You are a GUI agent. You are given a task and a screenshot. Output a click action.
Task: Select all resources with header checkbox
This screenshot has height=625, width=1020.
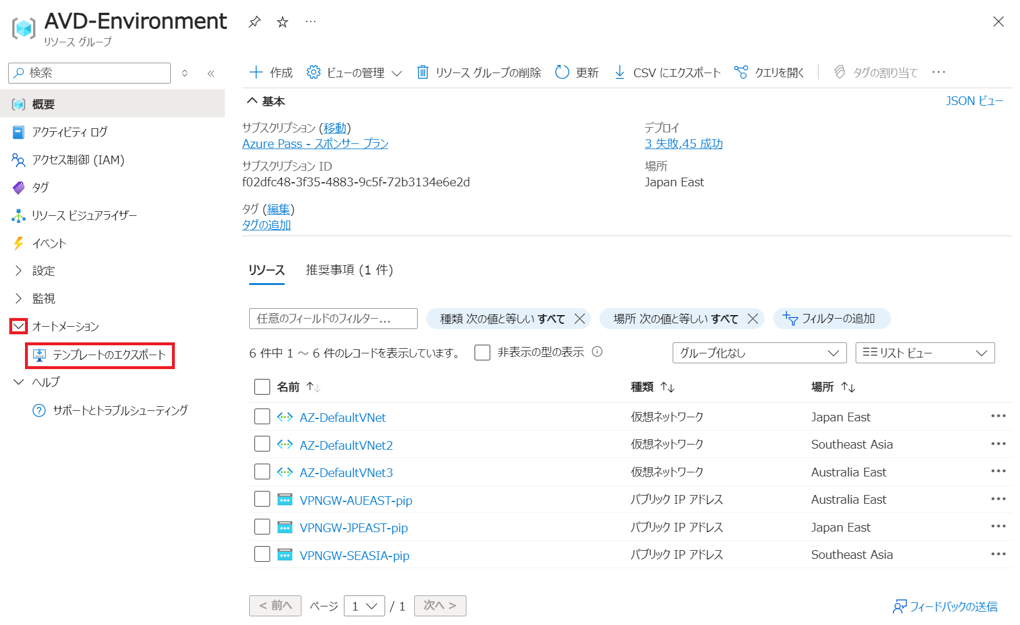(x=263, y=386)
